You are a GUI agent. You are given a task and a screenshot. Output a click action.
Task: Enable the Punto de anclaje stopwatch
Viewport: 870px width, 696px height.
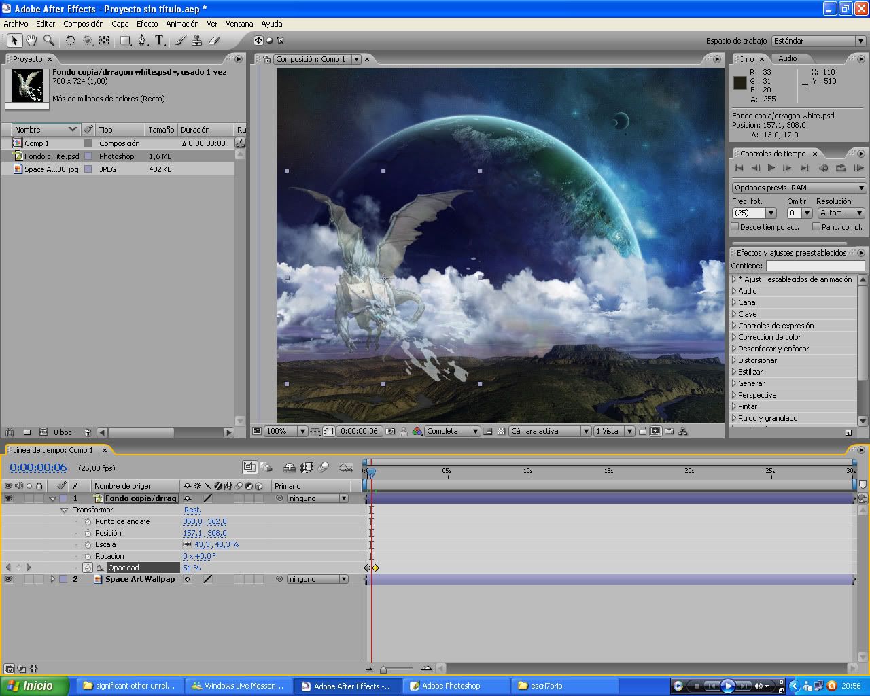[x=88, y=521]
